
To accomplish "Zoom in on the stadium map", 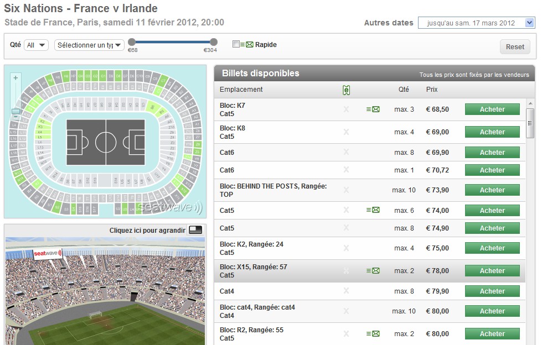I will point(16,78).
